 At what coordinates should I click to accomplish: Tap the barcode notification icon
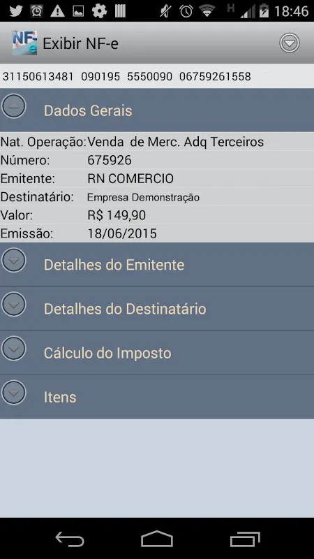point(120,11)
